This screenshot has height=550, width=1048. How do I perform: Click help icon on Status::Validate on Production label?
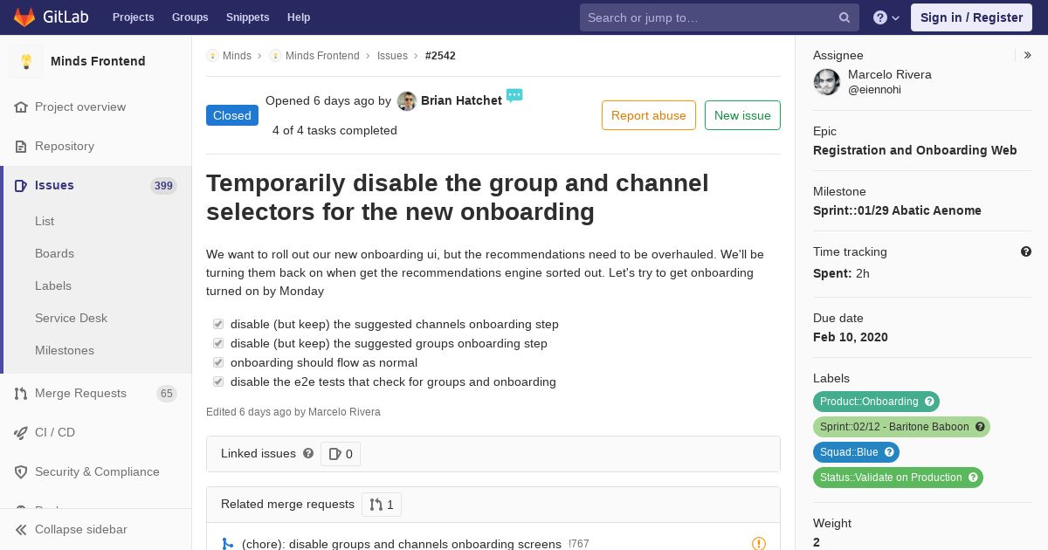point(973,478)
